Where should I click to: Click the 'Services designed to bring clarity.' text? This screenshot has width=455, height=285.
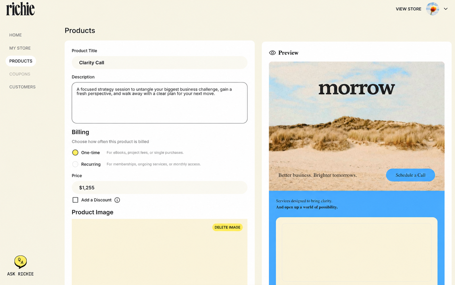pyautogui.click(x=304, y=201)
